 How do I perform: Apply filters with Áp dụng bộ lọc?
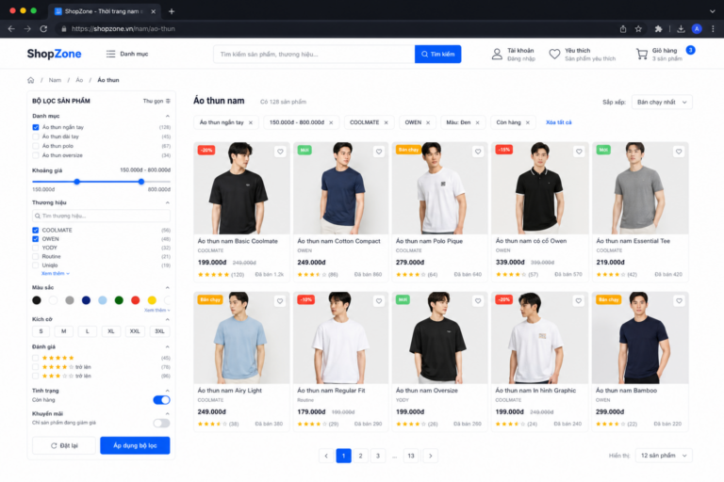coord(135,445)
